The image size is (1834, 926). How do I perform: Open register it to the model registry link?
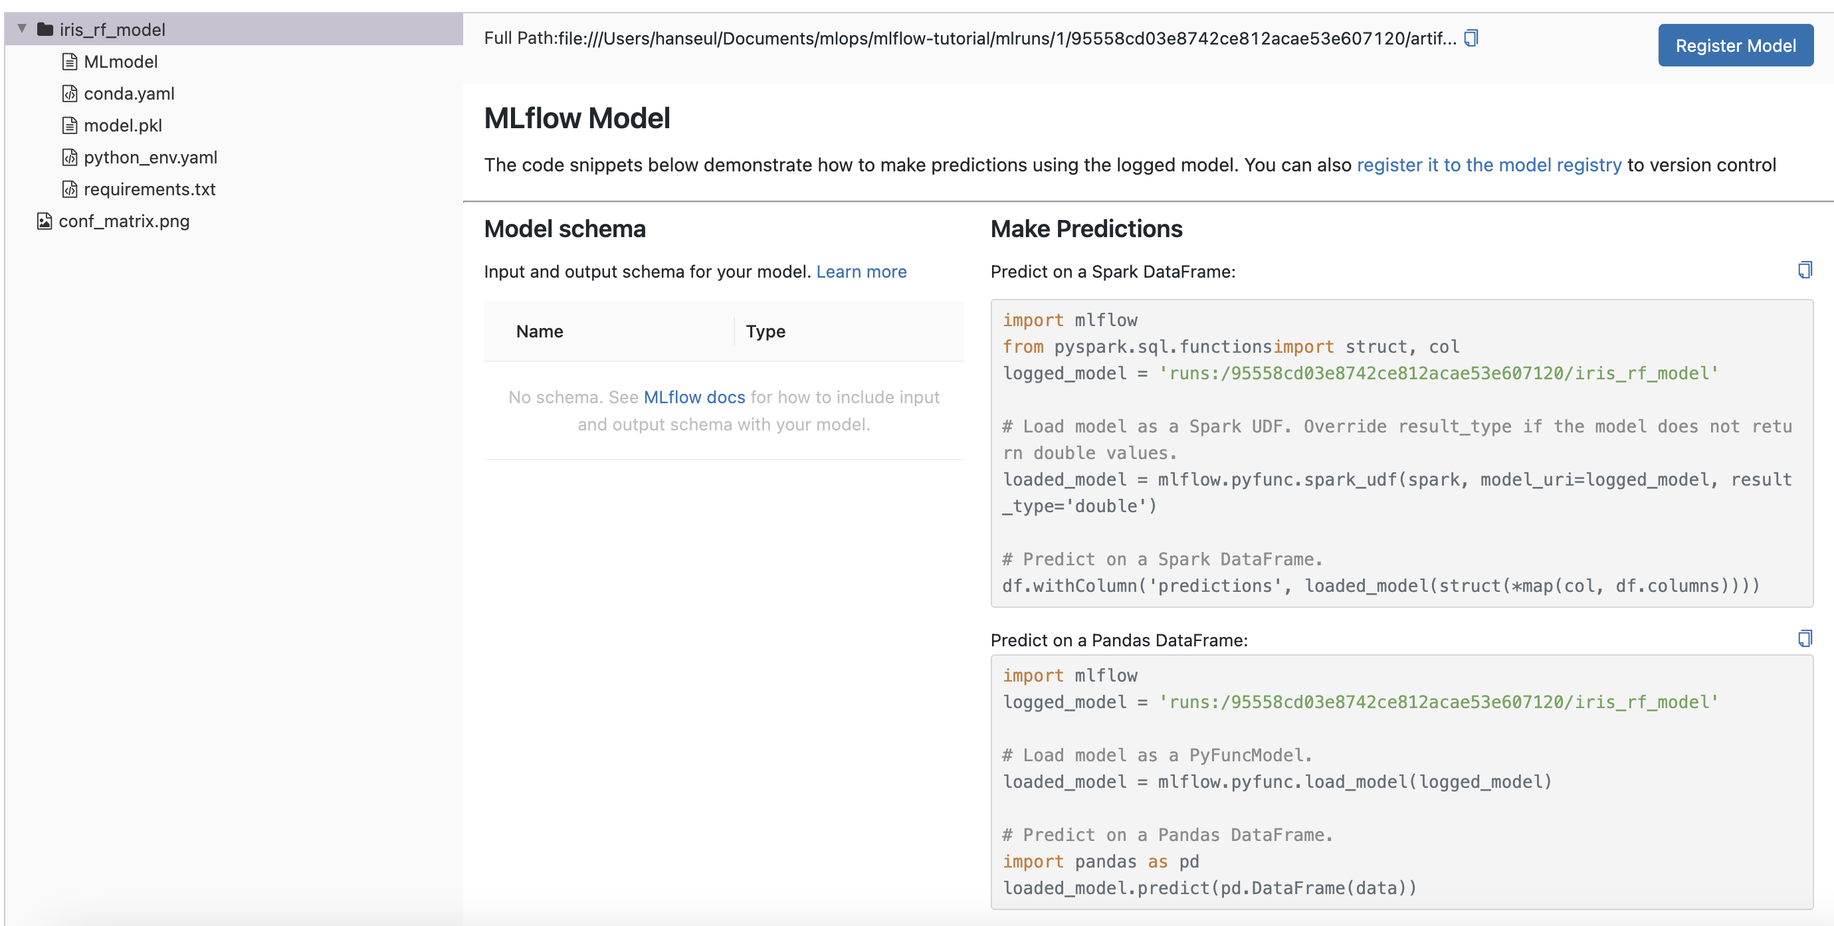click(x=1488, y=165)
